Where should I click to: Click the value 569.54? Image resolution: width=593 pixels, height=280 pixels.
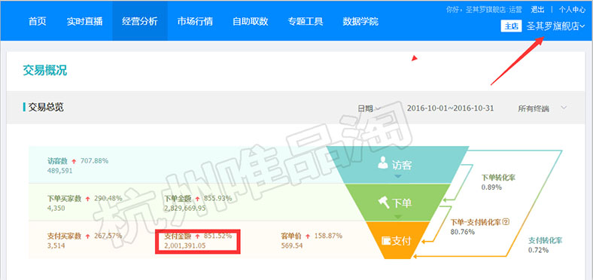(292, 246)
